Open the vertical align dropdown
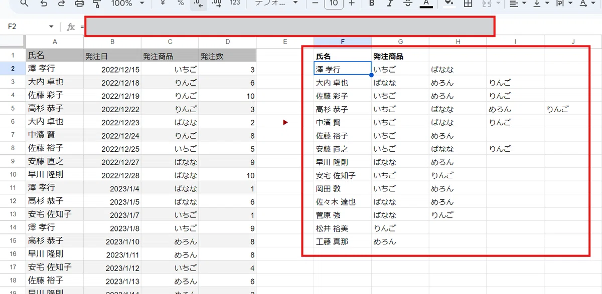602x294 pixels. (541, 3)
